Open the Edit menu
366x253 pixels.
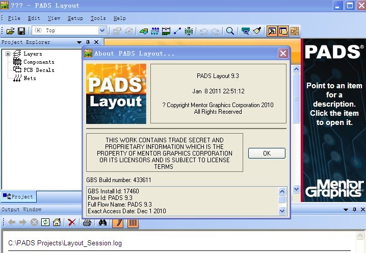pos(34,18)
